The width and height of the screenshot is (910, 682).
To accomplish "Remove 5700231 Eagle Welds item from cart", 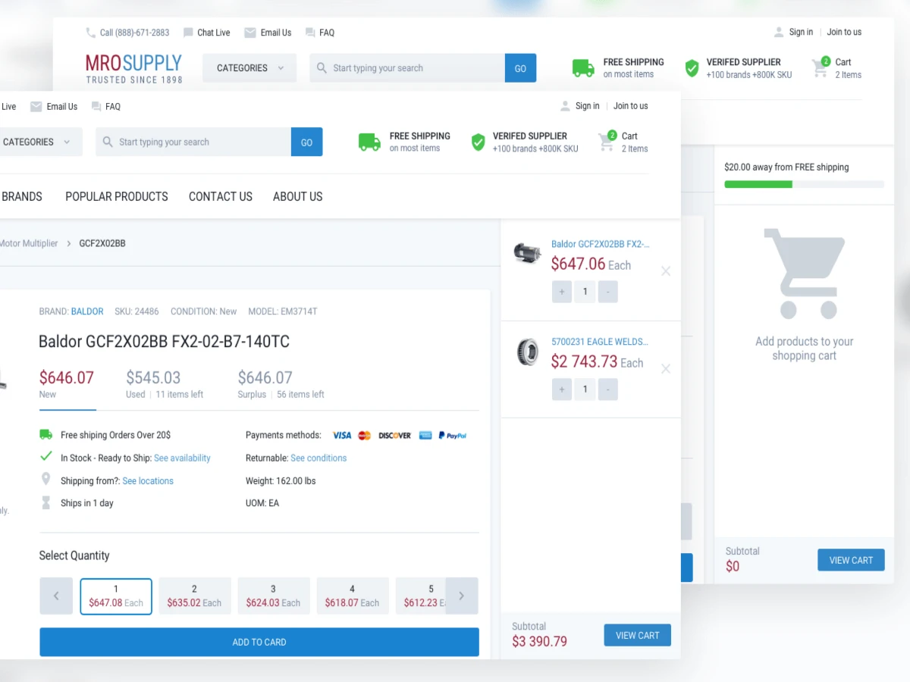I will [666, 369].
